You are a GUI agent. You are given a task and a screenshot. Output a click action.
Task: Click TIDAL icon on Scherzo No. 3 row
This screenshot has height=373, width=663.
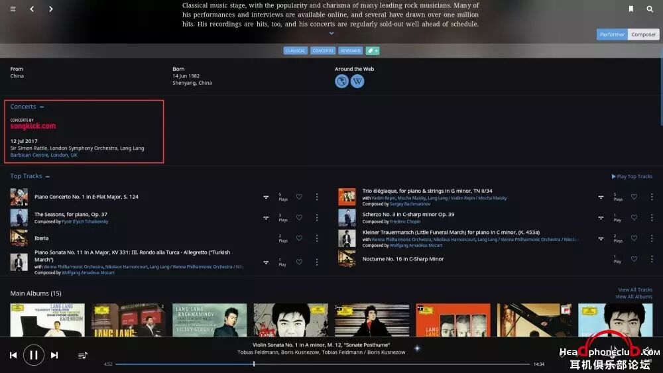(601, 217)
